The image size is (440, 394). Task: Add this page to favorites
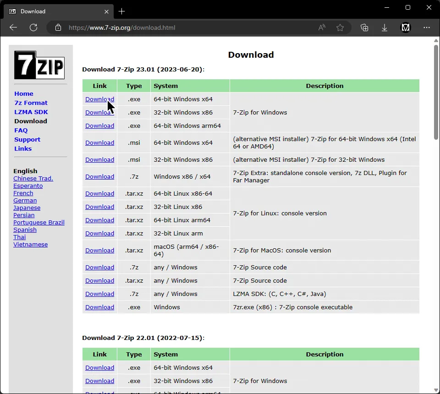[x=341, y=27]
